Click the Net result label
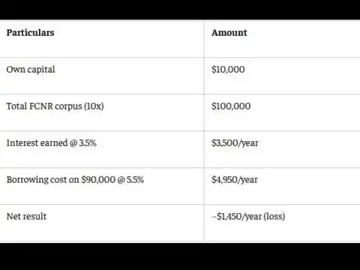This screenshot has width=360, height=270. pos(26,217)
